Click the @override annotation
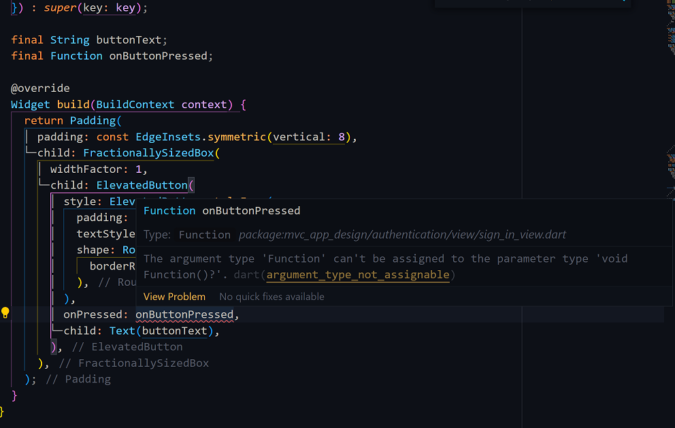 (x=40, y=88)
